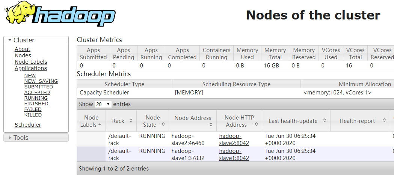Click /default-rack in hadoop-slave1 row

tap(119, 155)
